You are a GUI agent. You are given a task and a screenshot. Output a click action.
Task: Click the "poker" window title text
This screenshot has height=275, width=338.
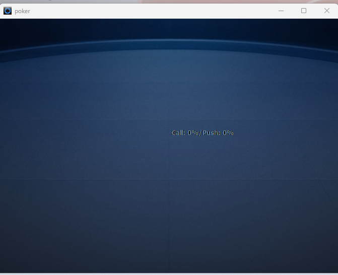pos(23,11)
